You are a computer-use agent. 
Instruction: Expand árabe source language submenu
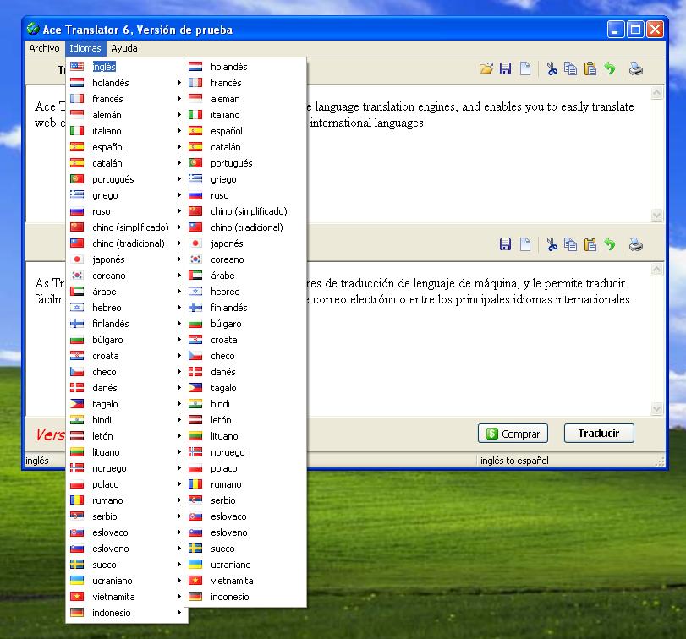(x=126, y=292)
